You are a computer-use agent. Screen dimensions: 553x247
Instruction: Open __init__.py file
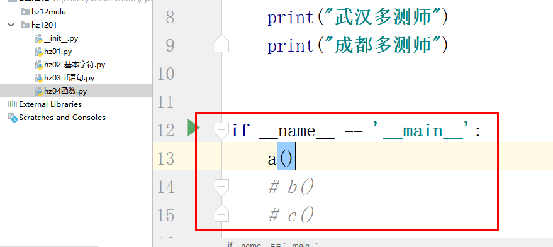[60, 38]
